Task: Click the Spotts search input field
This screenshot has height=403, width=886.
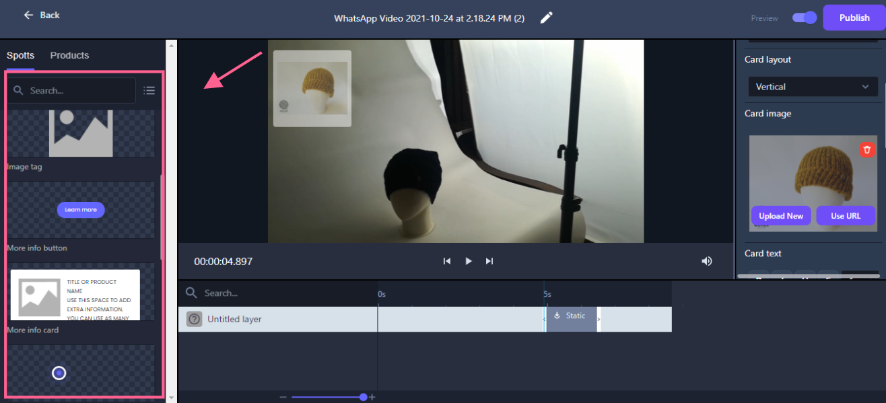Action: coord(77,90)
